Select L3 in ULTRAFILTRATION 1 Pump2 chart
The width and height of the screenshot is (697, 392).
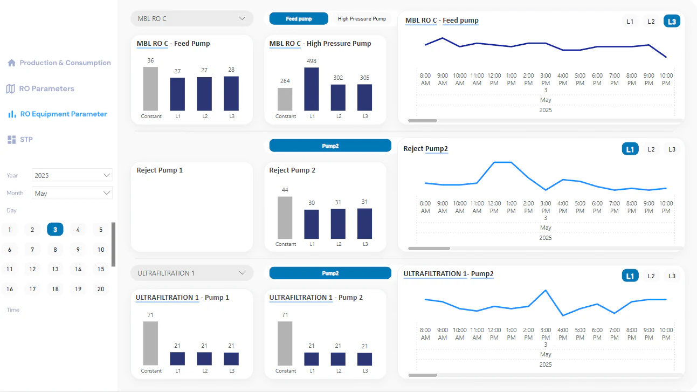click(x=672, y=276)
